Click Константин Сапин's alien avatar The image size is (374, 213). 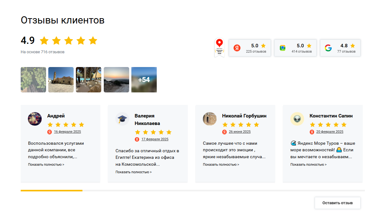pos(297,119)
